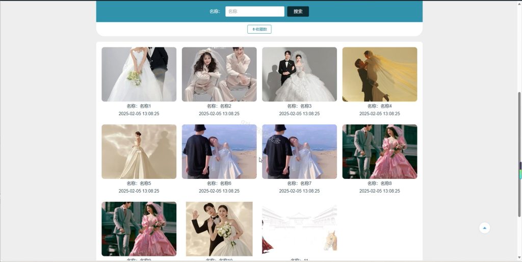Click the 名称8 title label

click(x=379, y=184)
